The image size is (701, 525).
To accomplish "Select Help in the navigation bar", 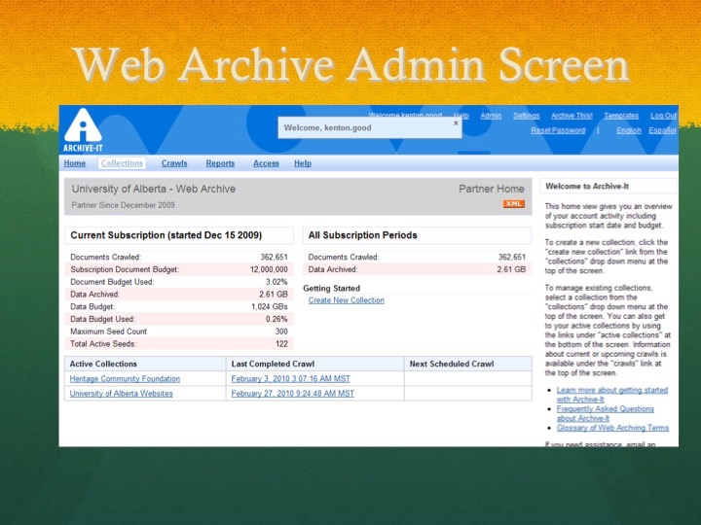I will pyautogui.click(x=303, y=163).
